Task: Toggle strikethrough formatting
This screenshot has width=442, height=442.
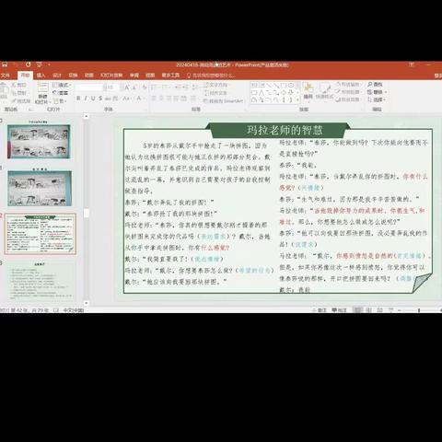Action: click(108, 99)
